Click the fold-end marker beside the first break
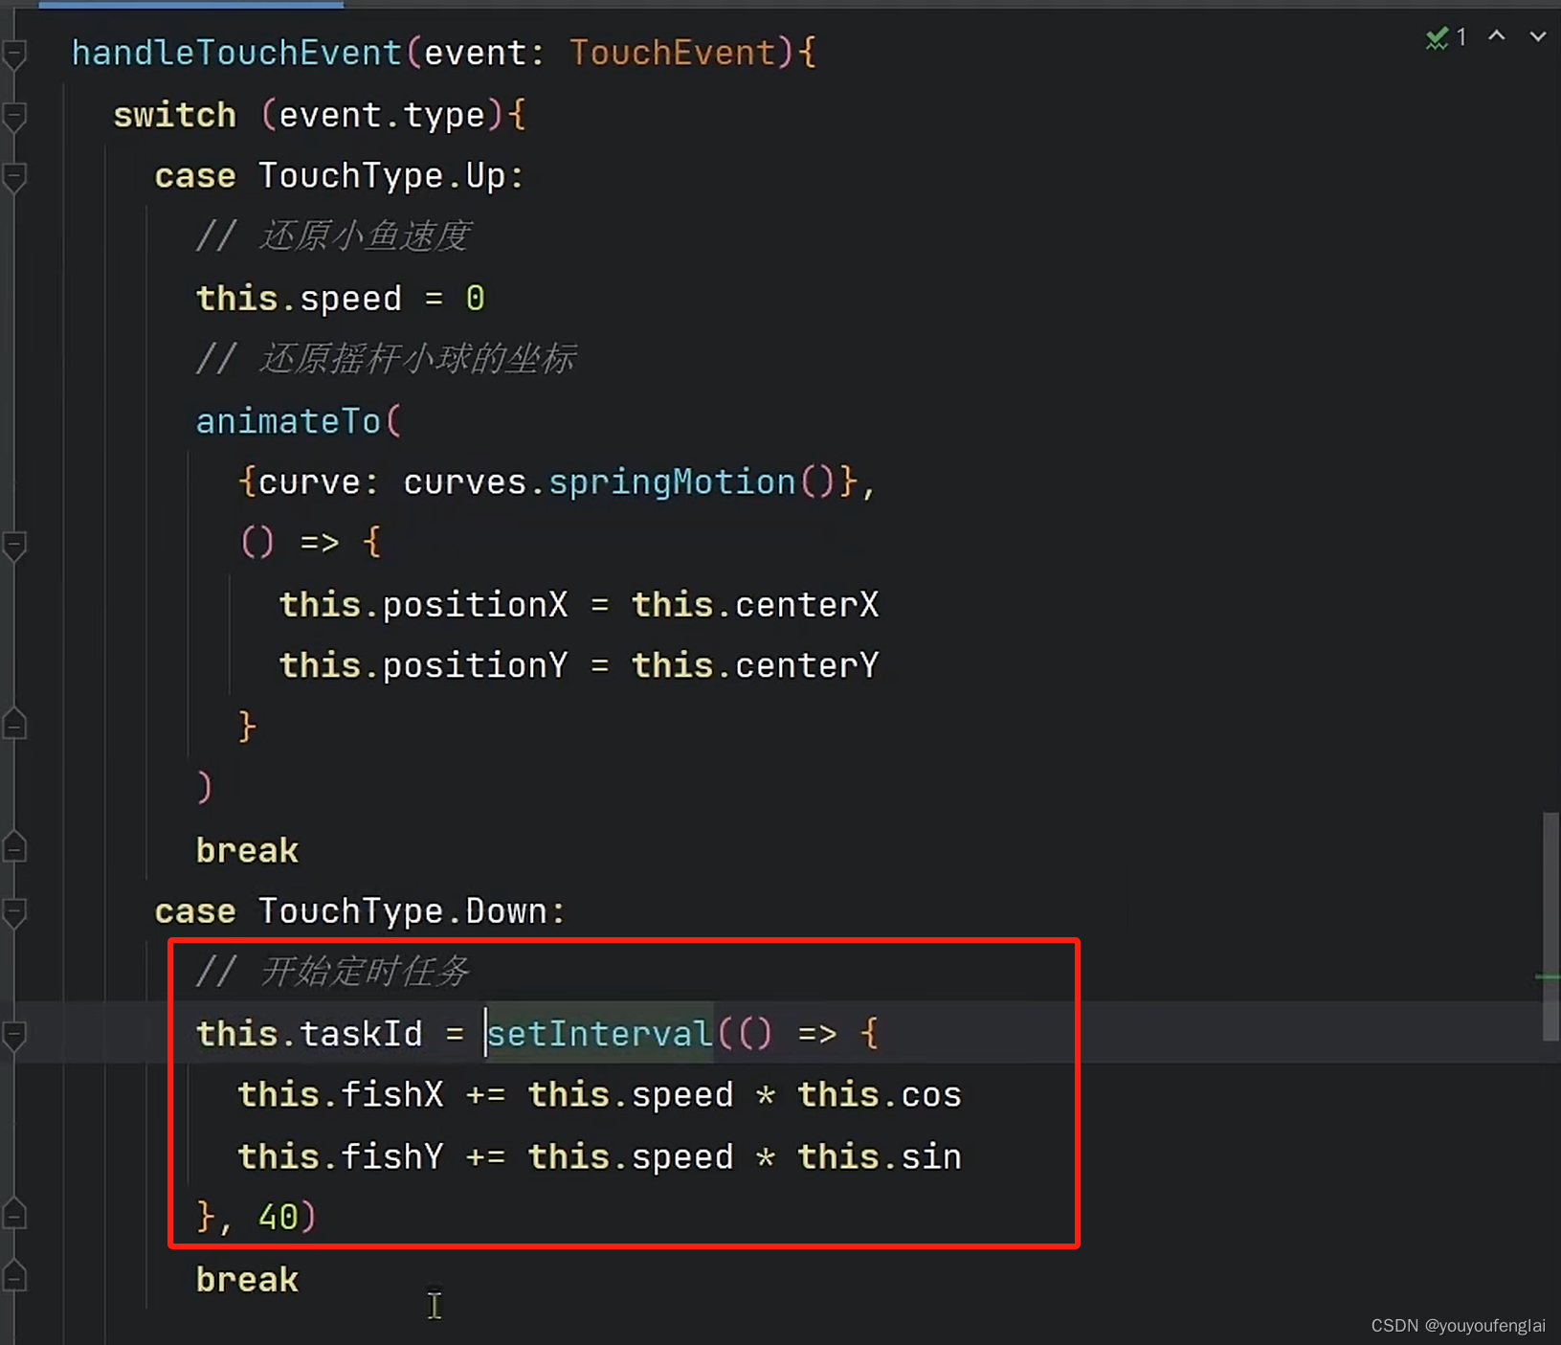Screen dimensions: 1561x1345 tap(14, 848)
